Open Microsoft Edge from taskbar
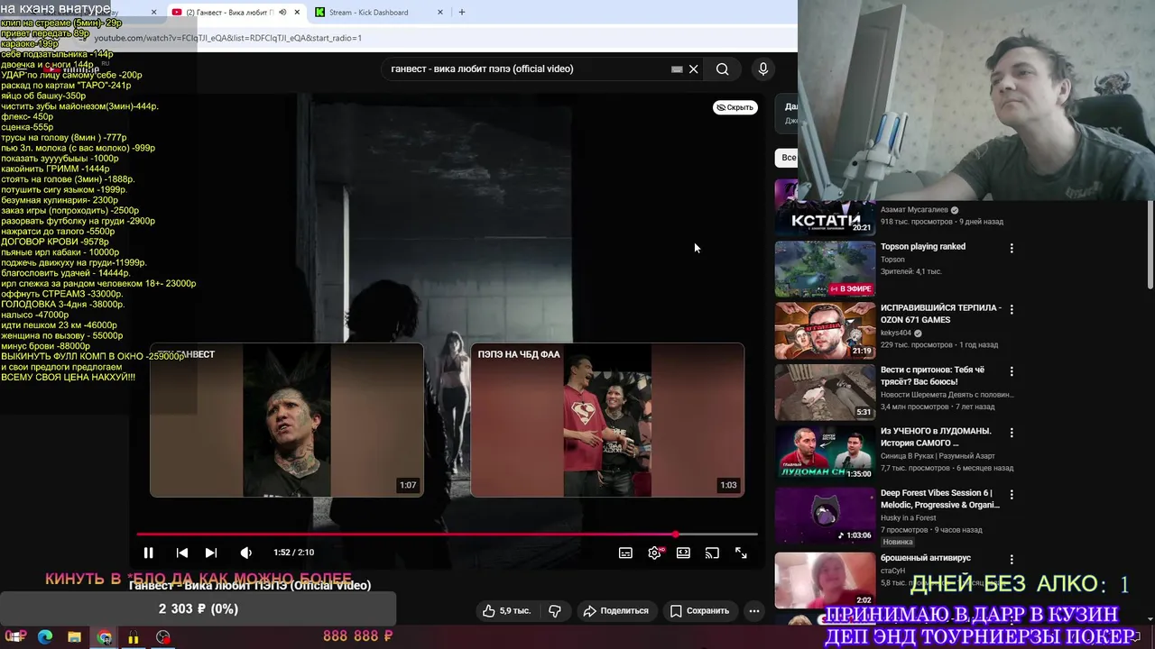This screenshot has height=649, width=1155. [x=45, y=637]
